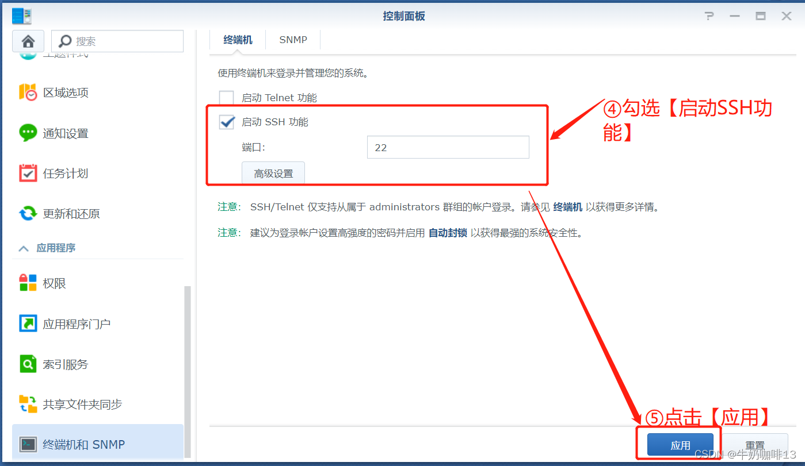Open 高级设置 for SSH
The width and height of the screenshot is (805, 466).
(273, 174)
